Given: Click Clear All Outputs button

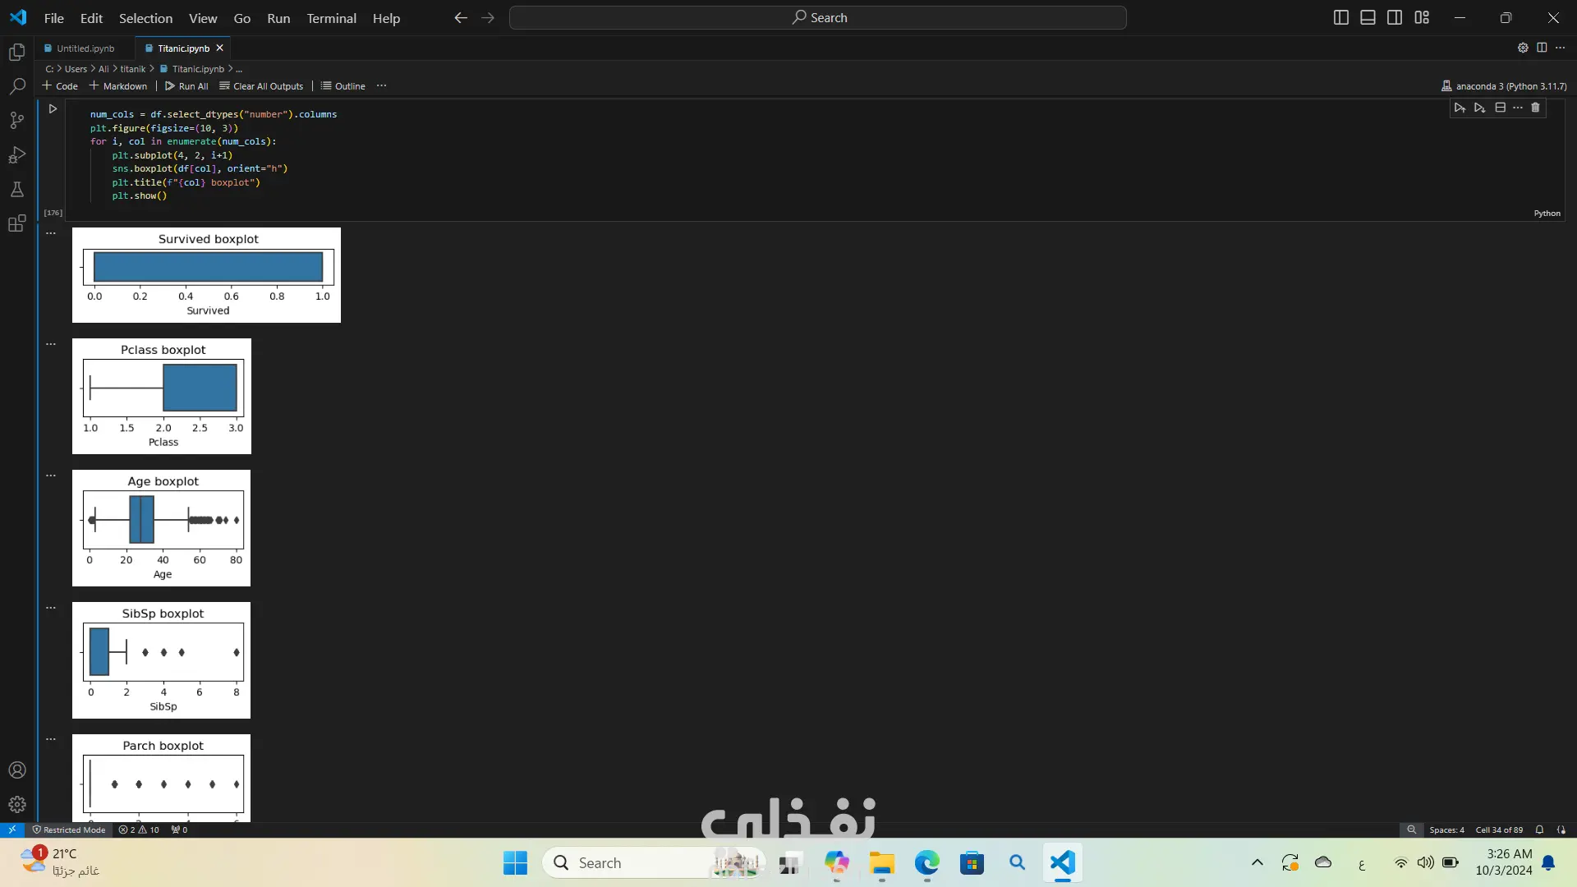Looking at the screenshot, I should point(261,85).
